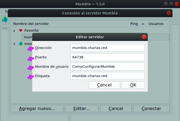Click the Etiqueta label text
Image resolution: width=180 pixels, height=121 pixels.
pyautogui.click(x=42, y=76)
